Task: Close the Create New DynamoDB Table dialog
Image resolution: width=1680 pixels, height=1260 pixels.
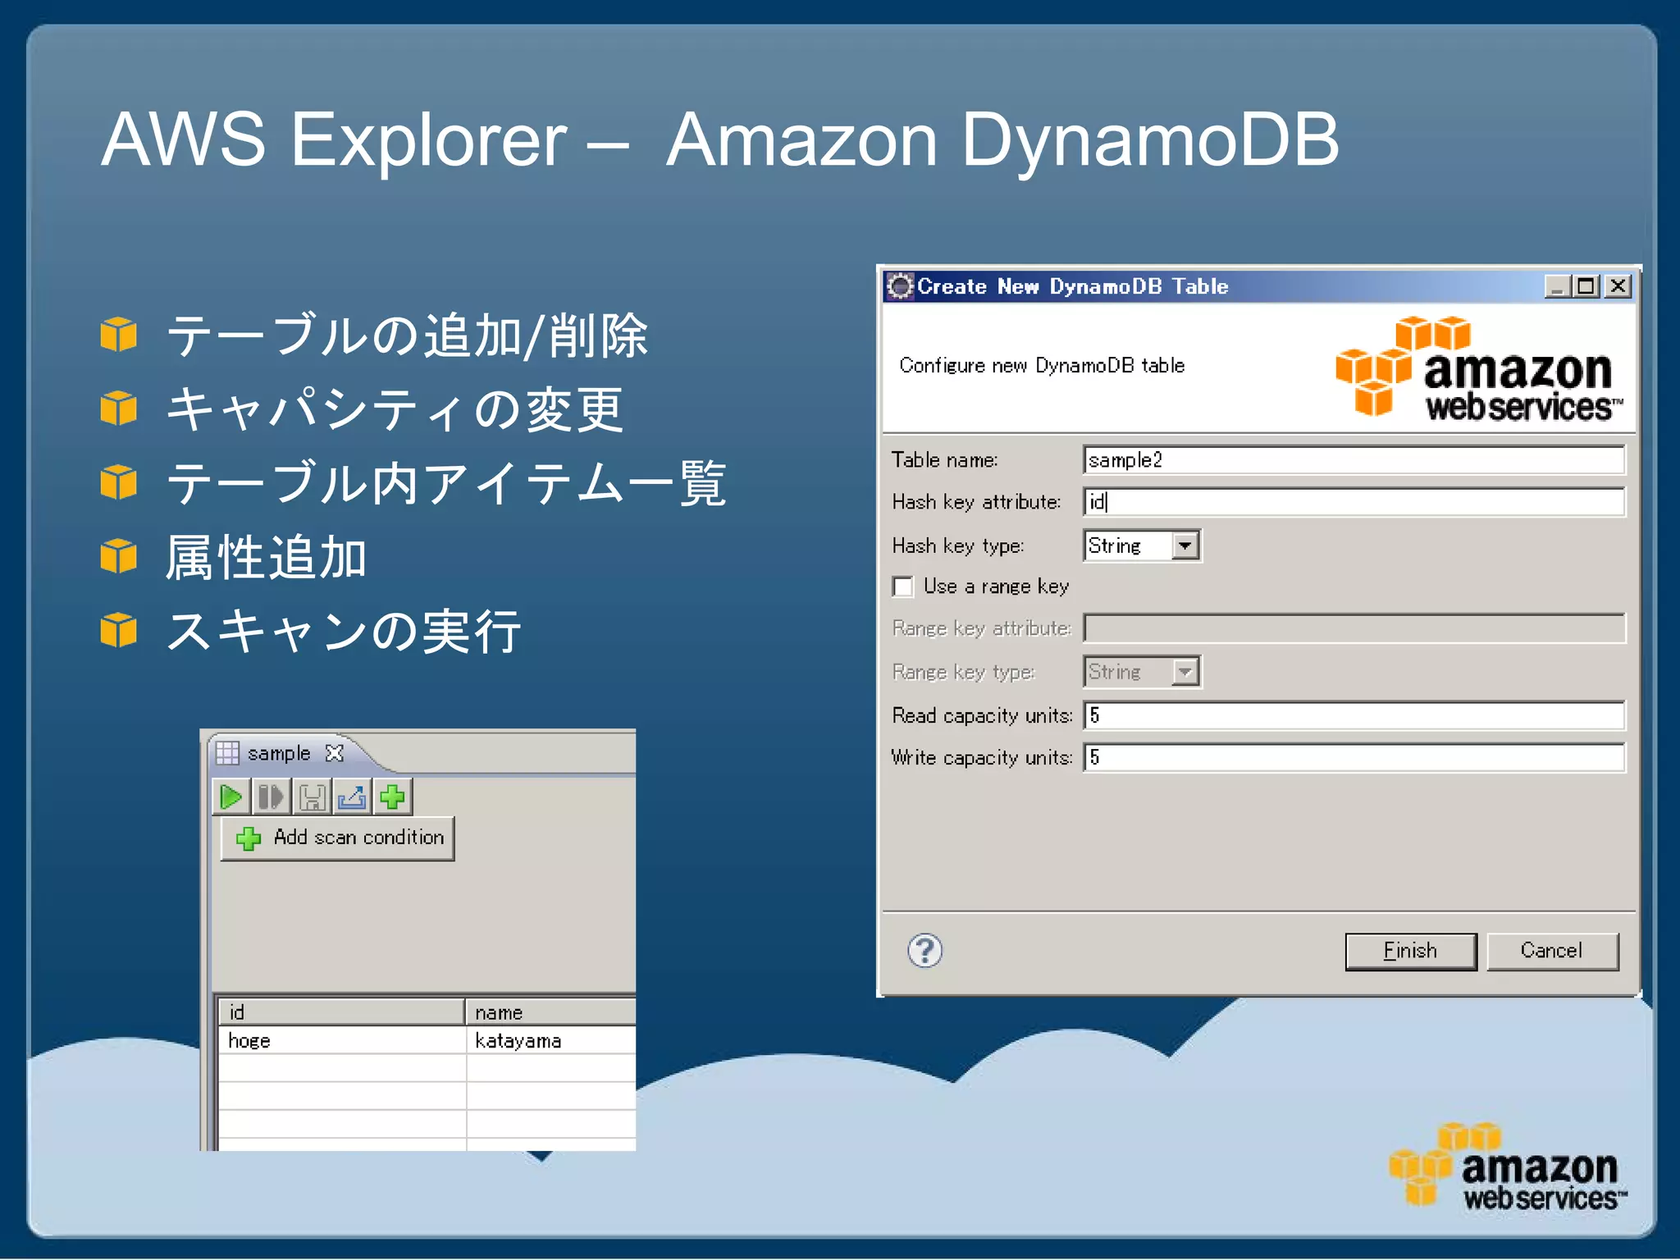Action: pyautogui.click(x=1618, y=286)
